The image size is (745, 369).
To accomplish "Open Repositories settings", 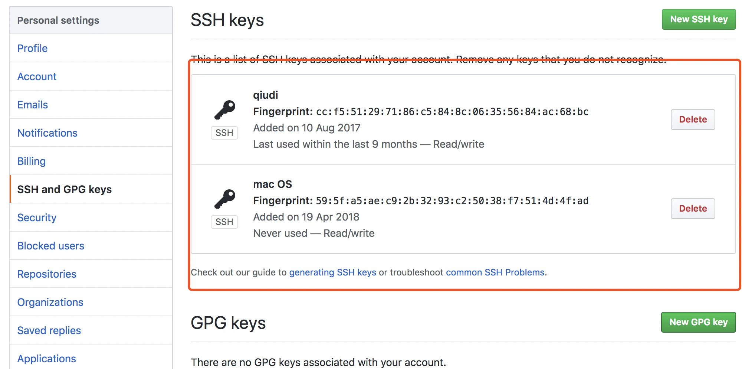I will tap(91, 274).
